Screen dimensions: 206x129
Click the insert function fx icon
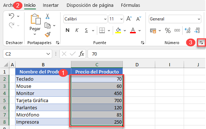tap(81, 54)
